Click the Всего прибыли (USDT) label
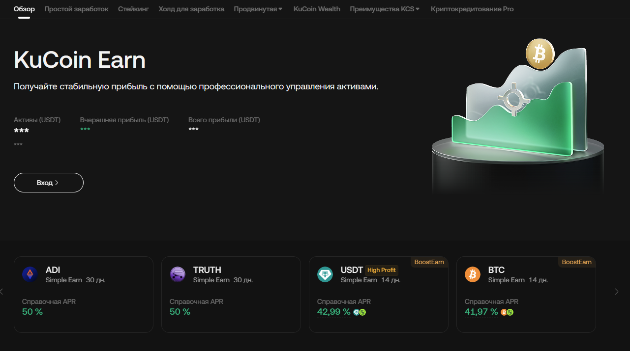 pos(224,120)
